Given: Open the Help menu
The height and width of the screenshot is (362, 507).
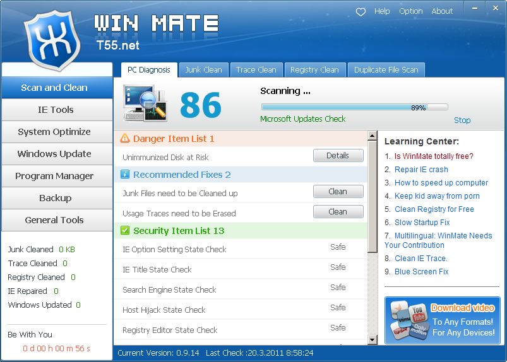Looking at the screenshot, I should click(x=382, y=11).
